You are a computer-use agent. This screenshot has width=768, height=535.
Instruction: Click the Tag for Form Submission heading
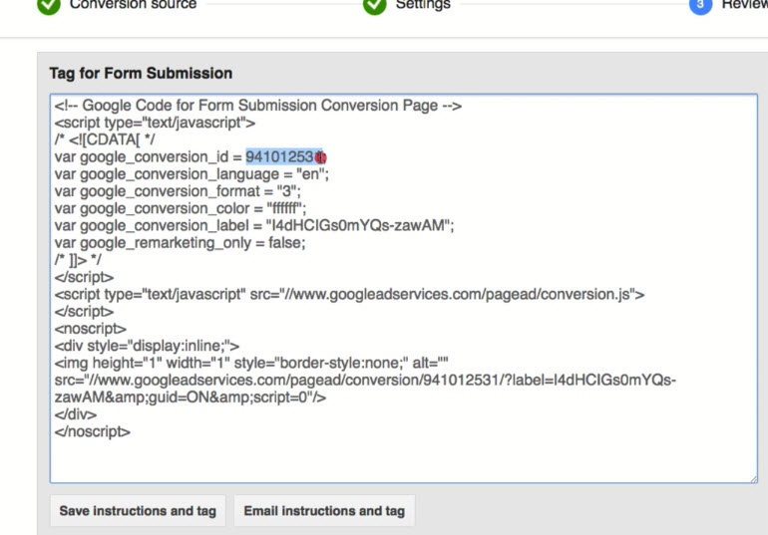point(141,74)
